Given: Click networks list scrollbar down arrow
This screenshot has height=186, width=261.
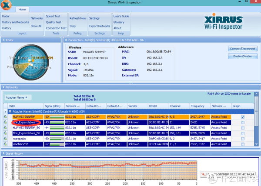Looking at the screenshot, I should pyautogui.click(x=256, y=144).
